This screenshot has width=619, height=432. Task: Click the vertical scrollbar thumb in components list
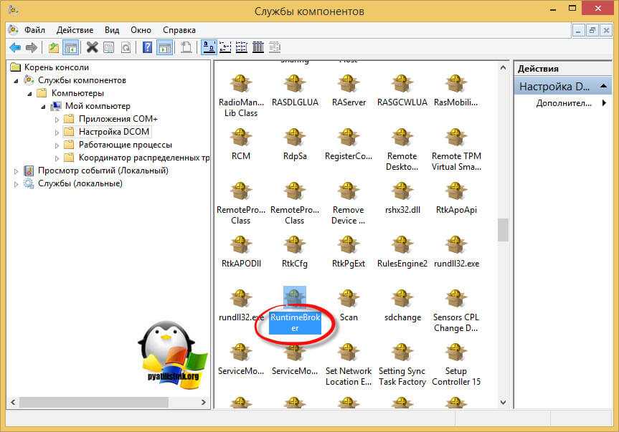503,229
